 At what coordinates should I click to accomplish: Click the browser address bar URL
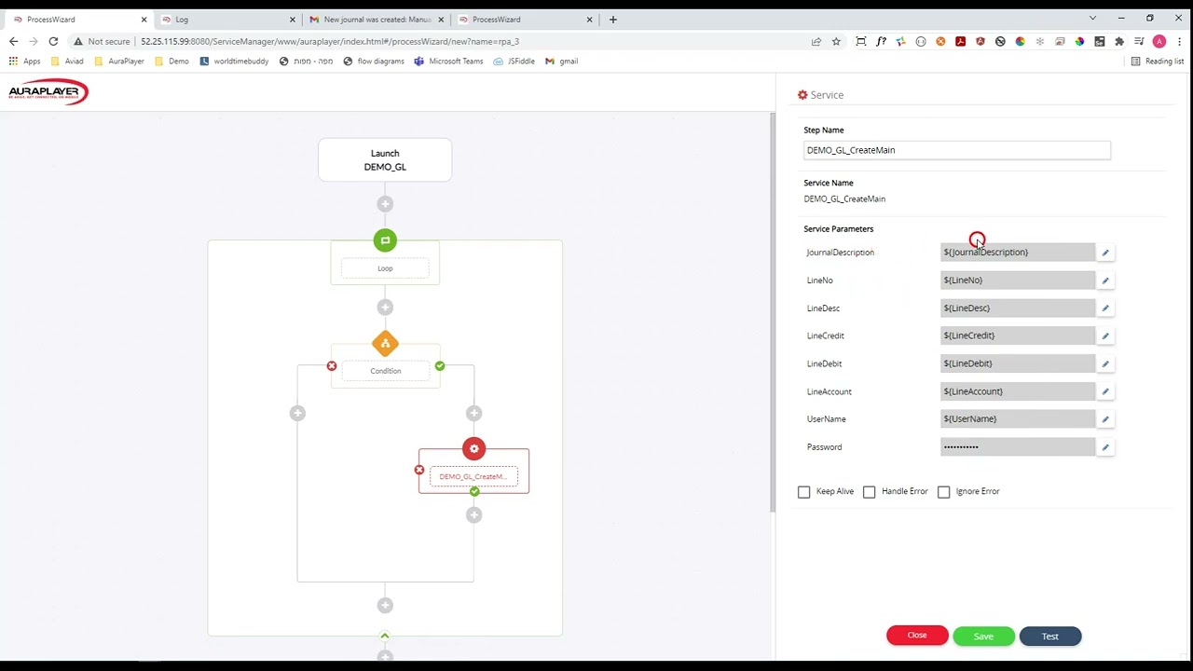coord(330,41)
